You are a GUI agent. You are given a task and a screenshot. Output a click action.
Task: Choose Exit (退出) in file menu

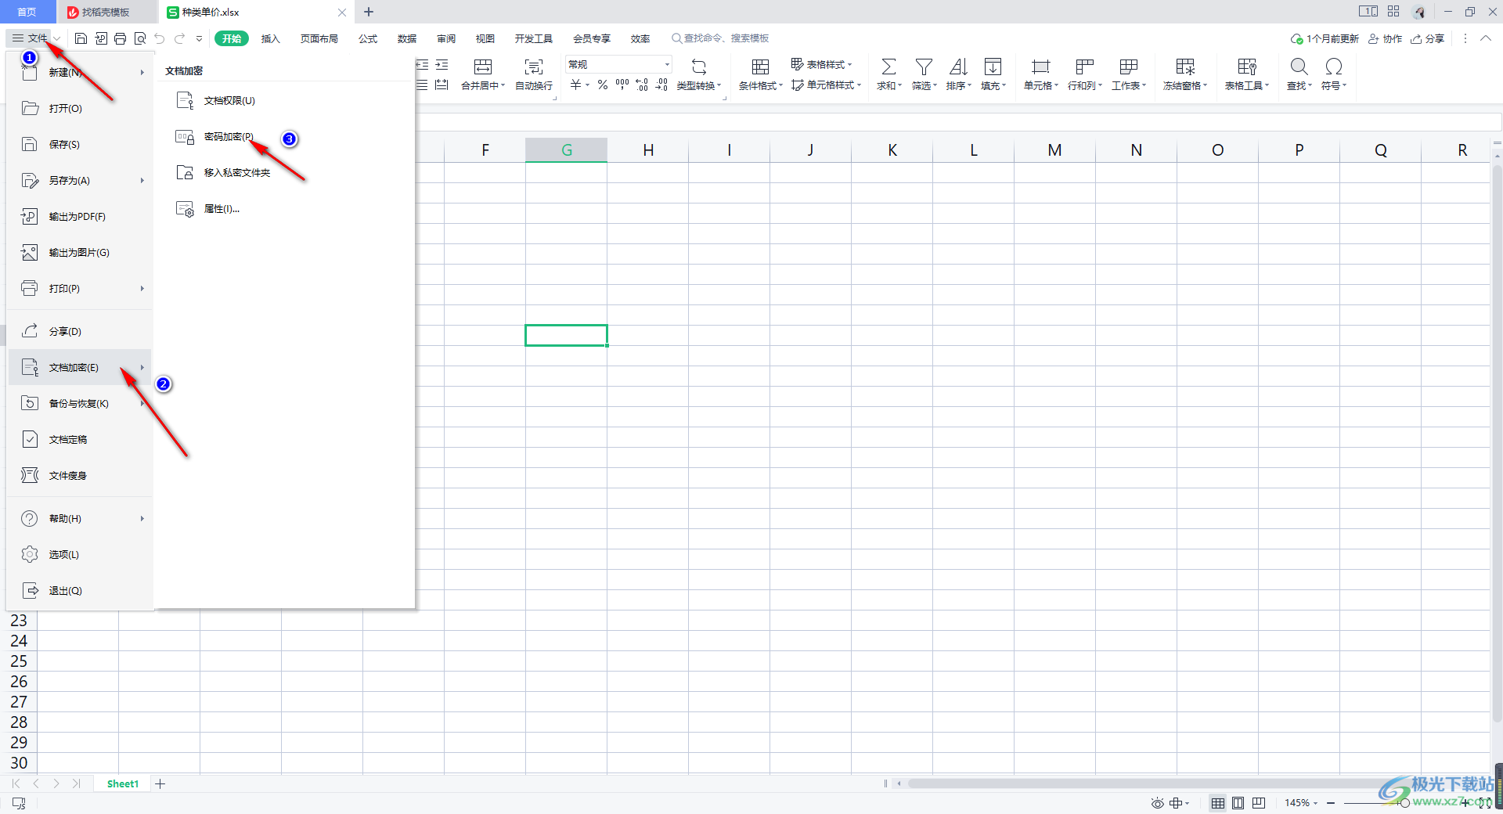(x=78, y=590)
